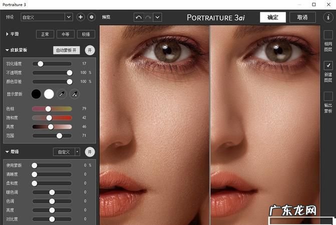Check the 相同图层 checkbox
Image resolution: width=336 pixels, height=225 pixels.
[328, 35]
